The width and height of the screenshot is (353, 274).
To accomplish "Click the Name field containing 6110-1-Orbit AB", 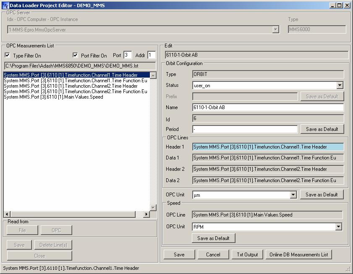I will pos(268,107).
